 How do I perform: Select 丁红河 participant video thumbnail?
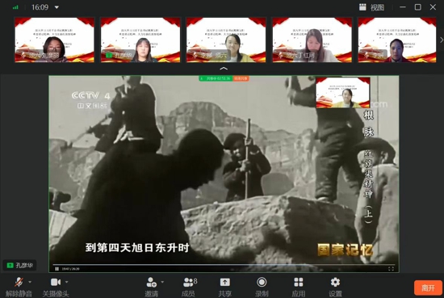click(x=312, y=40)
